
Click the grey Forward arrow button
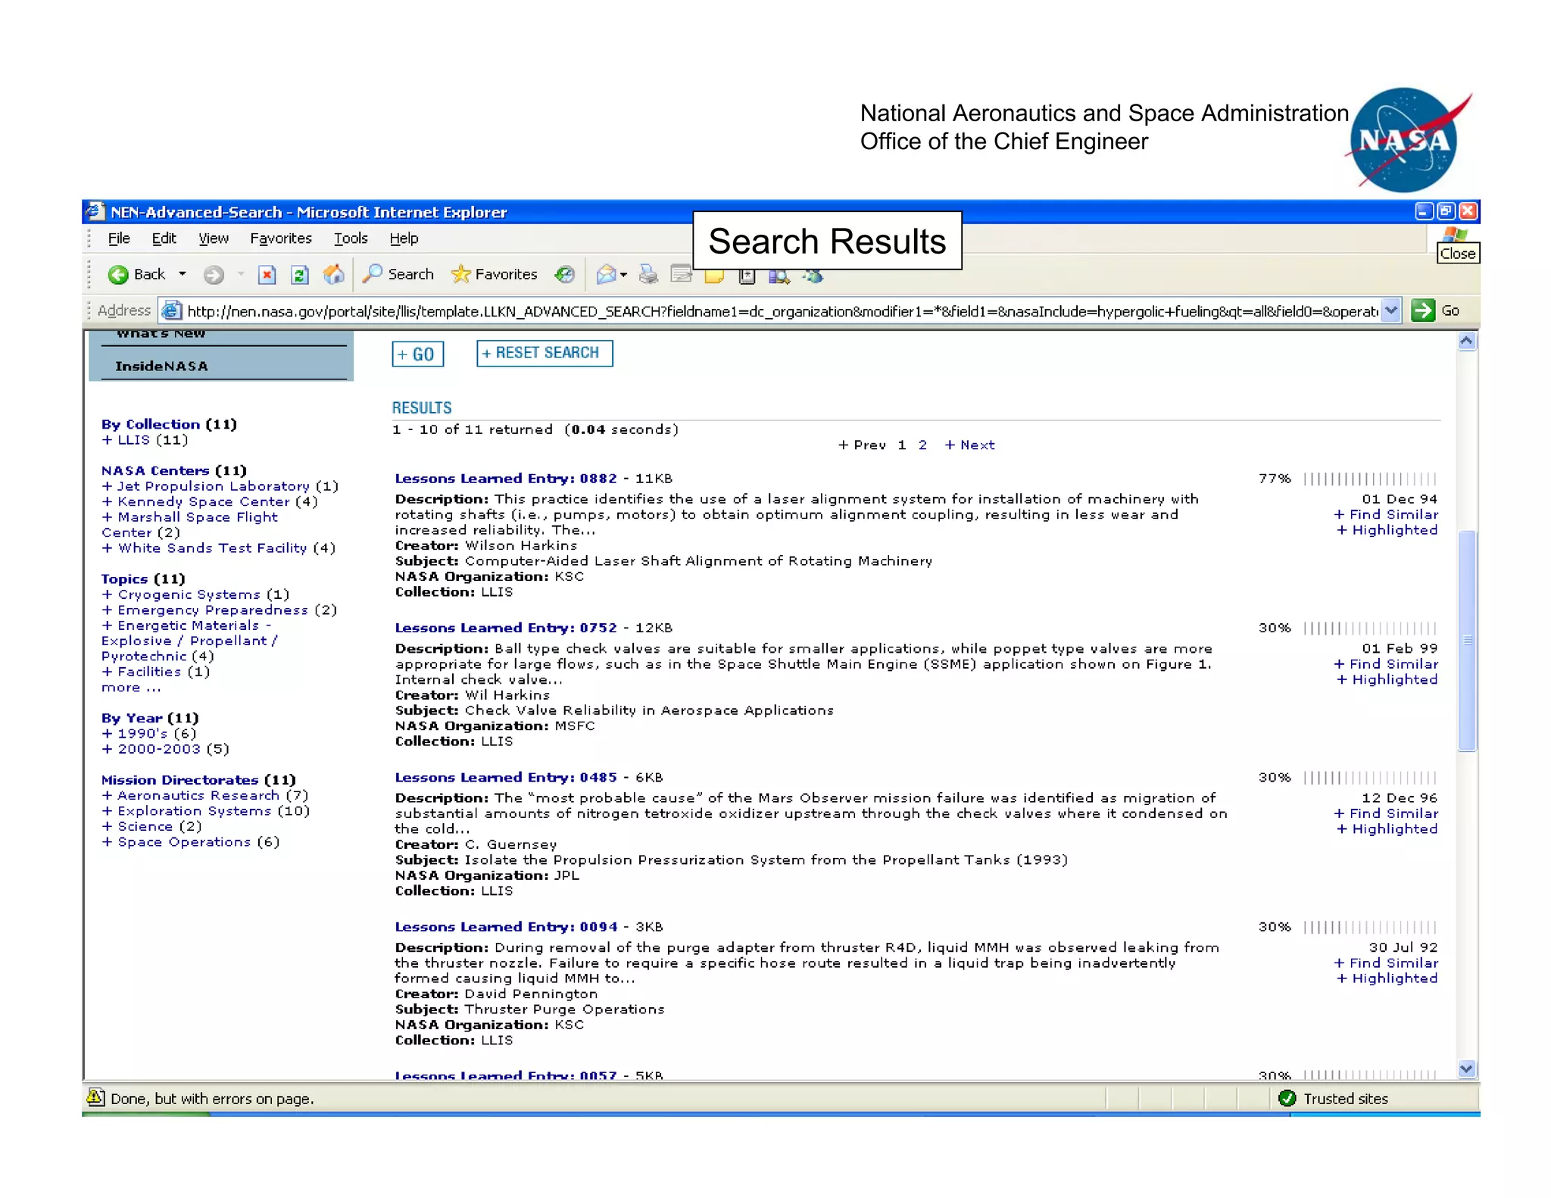[x=214, y=274]
